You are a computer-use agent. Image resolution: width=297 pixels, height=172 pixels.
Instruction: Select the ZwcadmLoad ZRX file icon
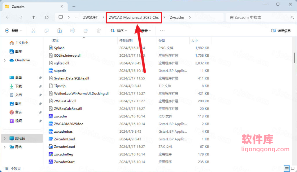tap(51, 147)
